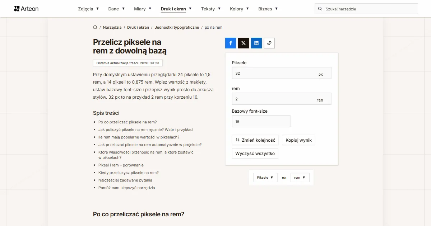Click the Zmień kolejność button
Viewport: 431px width, 226px height.
pyautogui.click(x=255, y=140)
